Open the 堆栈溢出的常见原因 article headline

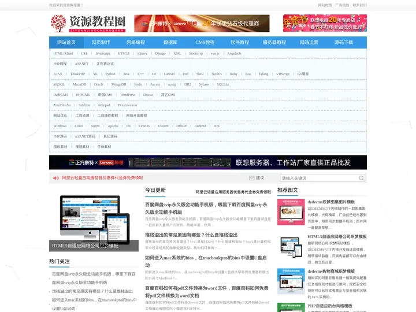pyautogui.click(x=191, y=235)
